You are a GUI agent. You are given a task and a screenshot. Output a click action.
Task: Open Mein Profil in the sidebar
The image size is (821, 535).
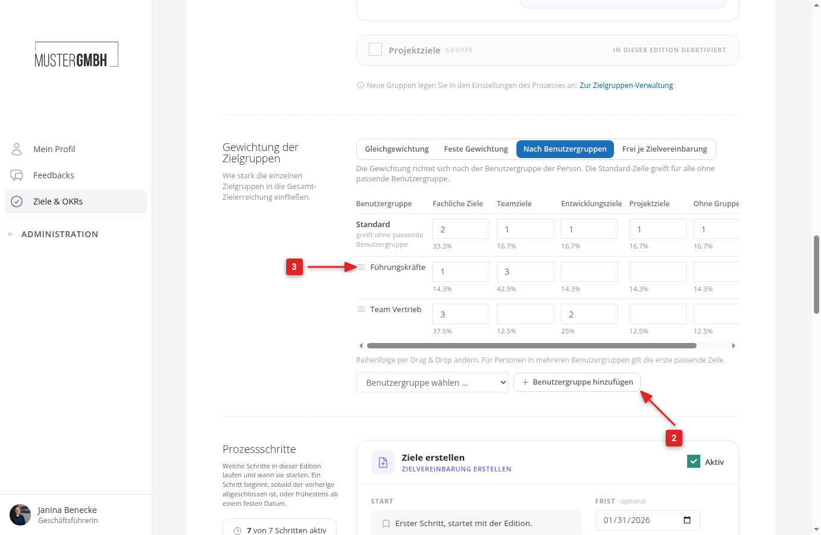click(76, 149)
